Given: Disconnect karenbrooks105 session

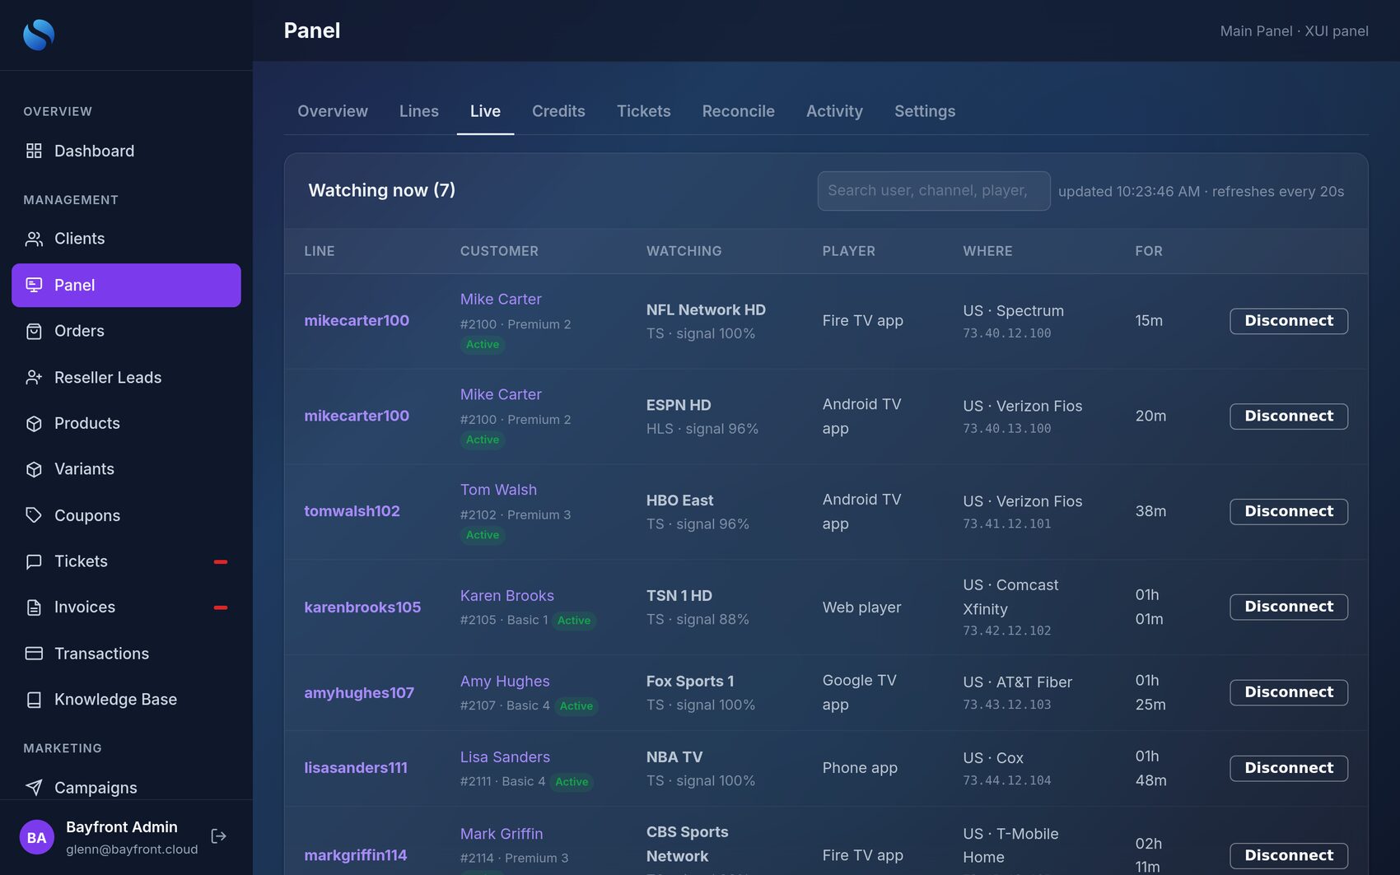Looking at the screenshot, I should point(1289,607).
